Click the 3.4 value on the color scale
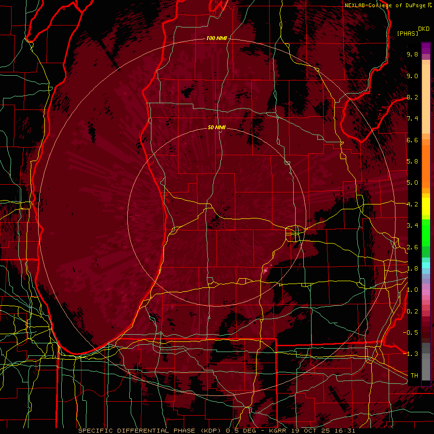Viewport: 434px width, 434px height. (412, 226)
